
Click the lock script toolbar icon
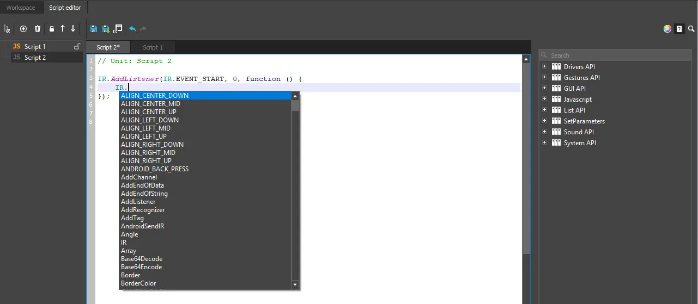(x=52, y=29)
